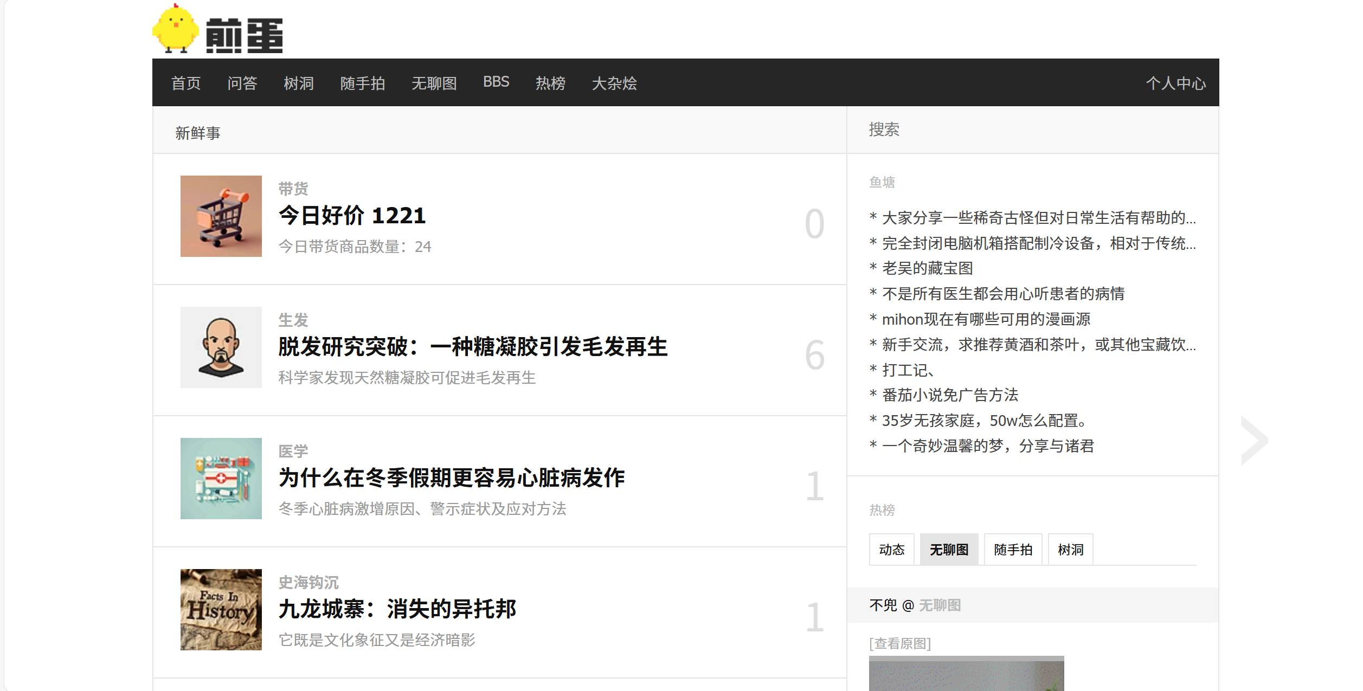Open article 九龙城寨：消失的异托邦
Image resolution: width=1363 pixels, height=691 pixels.
point(397,609)
